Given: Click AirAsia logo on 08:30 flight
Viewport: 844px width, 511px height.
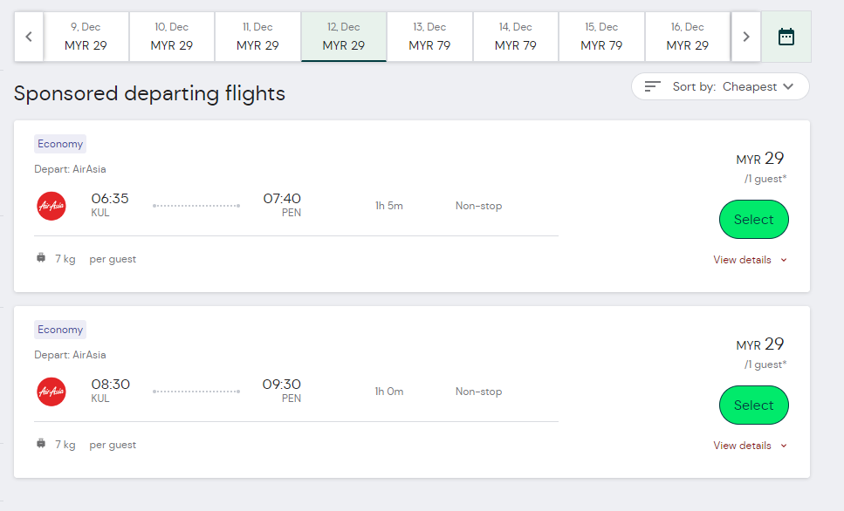Looking at the screenshot, I should tap(51, 392).
